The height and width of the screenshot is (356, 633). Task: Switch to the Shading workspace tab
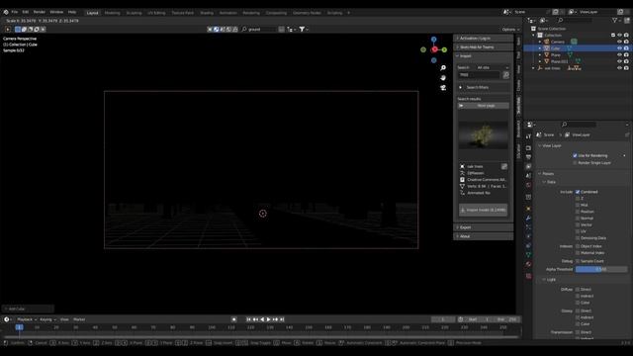pyautogui.click(x=207, y=13)
